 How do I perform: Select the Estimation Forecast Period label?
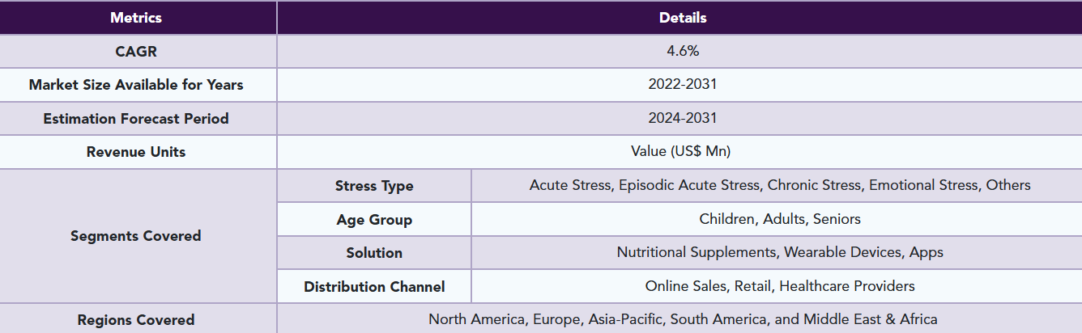point(136,119)
